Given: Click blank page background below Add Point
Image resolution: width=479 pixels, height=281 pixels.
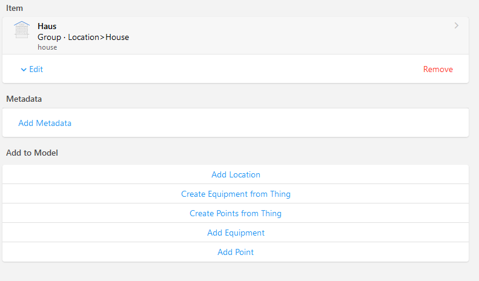Looking at the screenshot, I should click(236, 273).
